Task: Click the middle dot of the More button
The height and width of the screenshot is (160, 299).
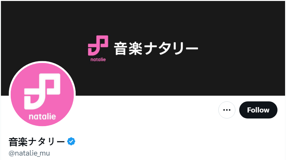Action: coord(227,110)
